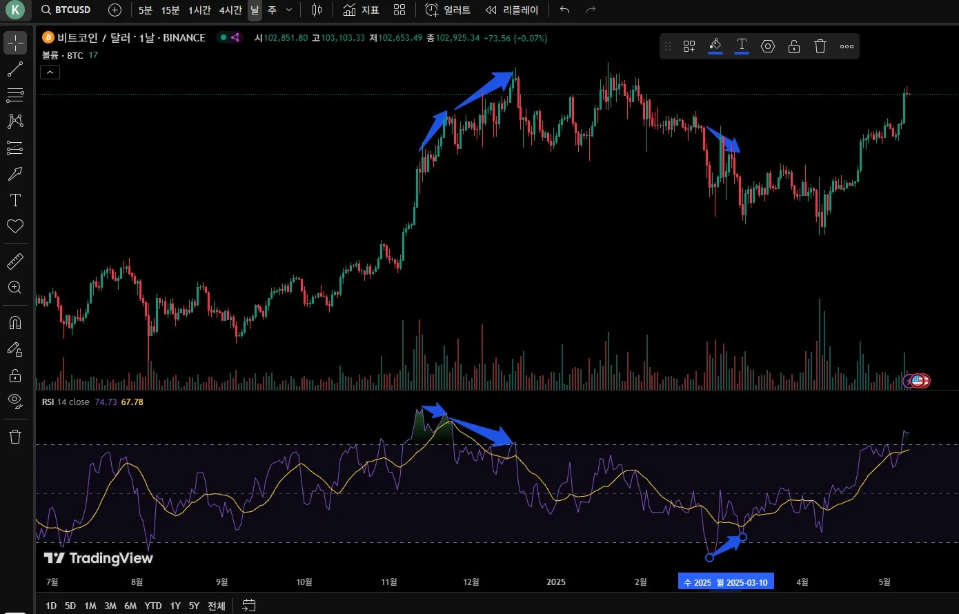This screenshot has width=959, height=614.
Task: Select the 1Y date range
Action: tap(175, 606)
